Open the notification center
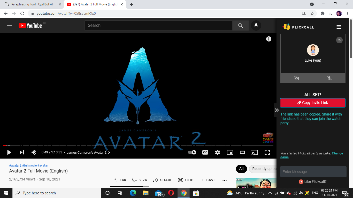Screen dimensions: 353x198 [346, 193]
